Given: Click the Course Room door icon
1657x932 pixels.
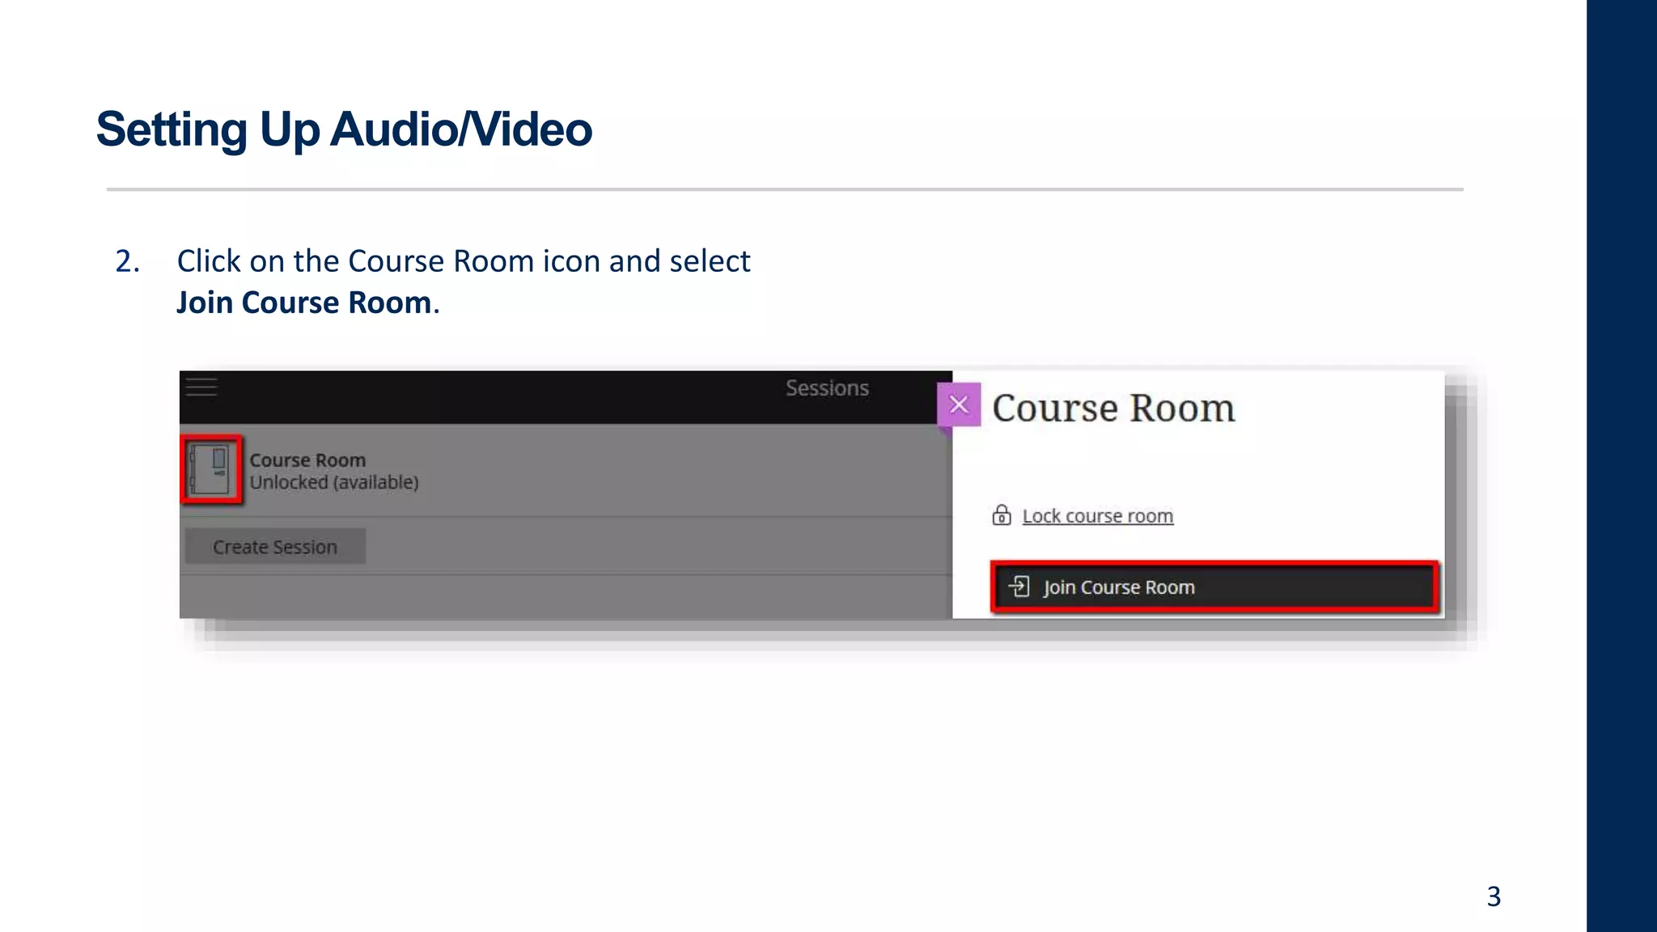Looking at the screenshot, I should coord(211,470).
